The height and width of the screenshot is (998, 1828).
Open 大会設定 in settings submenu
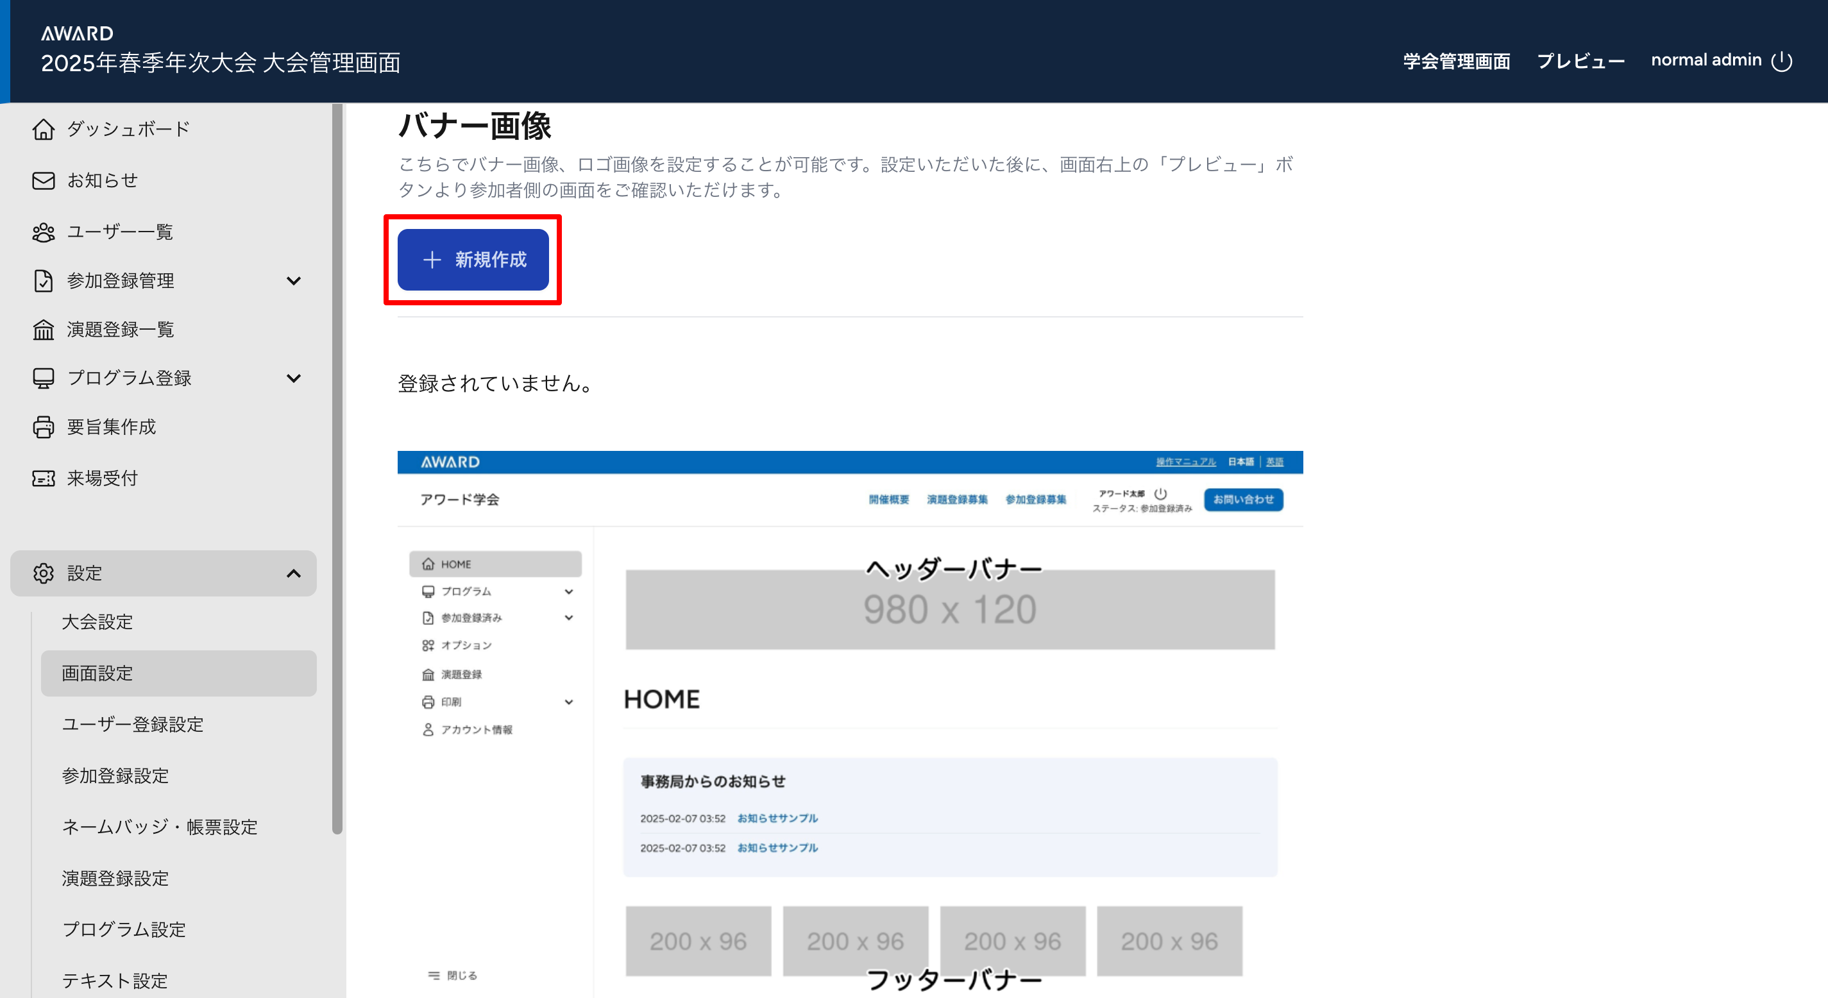coord(97,622)
